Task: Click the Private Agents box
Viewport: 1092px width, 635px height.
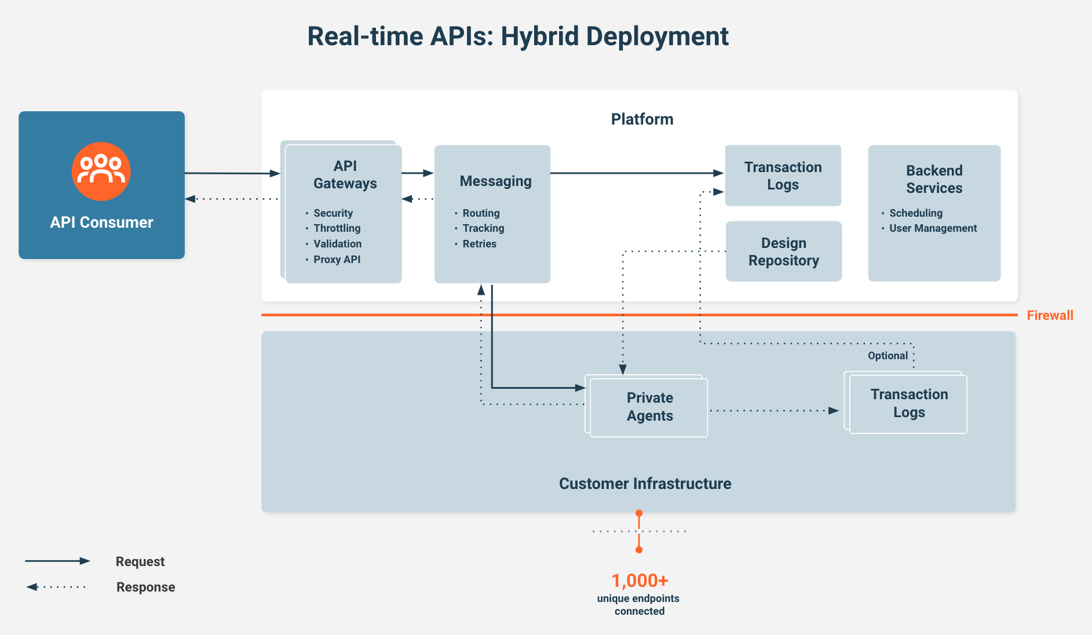Action: click(649, 407)
